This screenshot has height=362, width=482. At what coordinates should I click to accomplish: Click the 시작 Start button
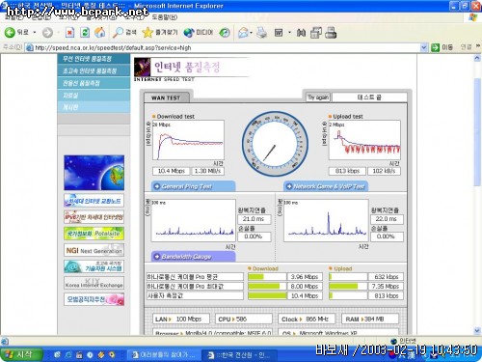click(x=21, y=355)
